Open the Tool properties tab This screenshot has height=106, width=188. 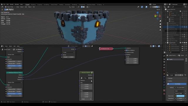164,56
